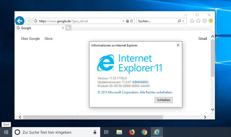231x137 pixels.
Task: Click the security lock icon
Action: (128, 21)
